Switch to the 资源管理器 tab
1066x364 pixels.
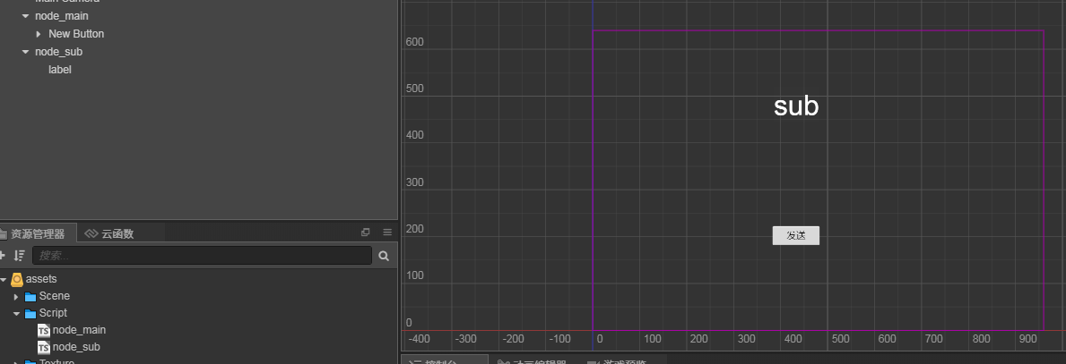point(36,233)
